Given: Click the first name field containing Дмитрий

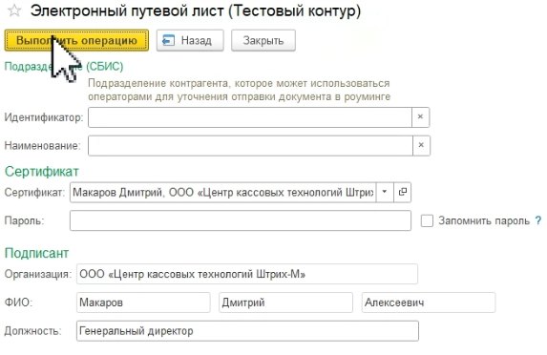Looking at the screenshot, I should click(x=285, y=303).
